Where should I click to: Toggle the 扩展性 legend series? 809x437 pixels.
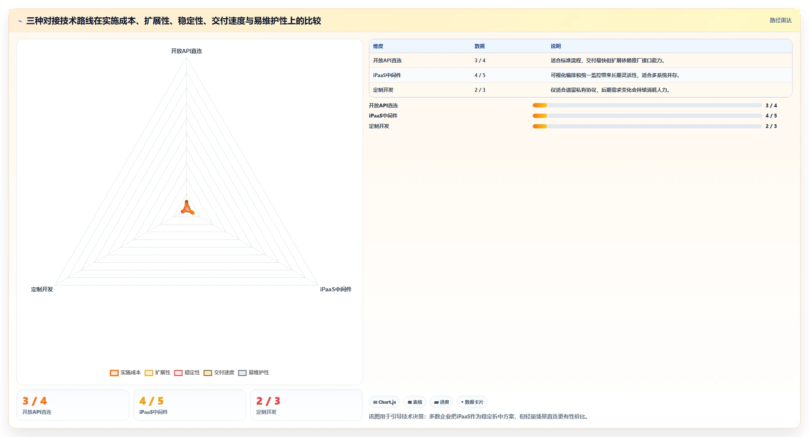(x=158, y=373)
